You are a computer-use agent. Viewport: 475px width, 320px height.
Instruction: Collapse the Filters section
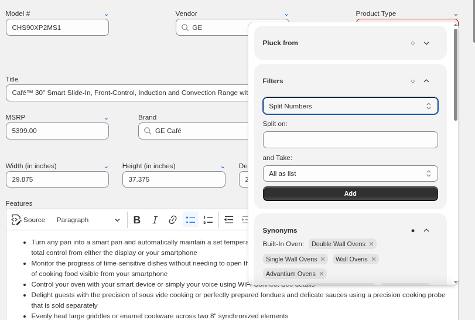(426, 81)
